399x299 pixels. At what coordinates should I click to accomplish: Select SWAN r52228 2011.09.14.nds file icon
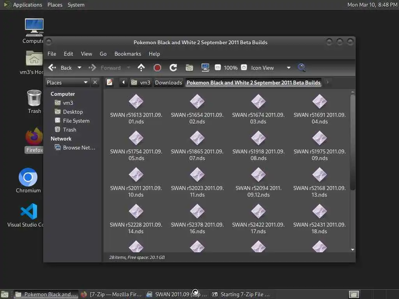pyautogui.click(x=136, y=211)
